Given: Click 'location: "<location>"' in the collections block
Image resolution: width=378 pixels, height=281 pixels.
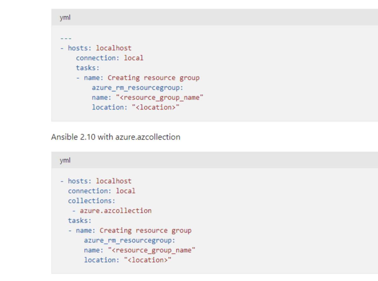Looking at the screenshot, I should click(128, 260).
